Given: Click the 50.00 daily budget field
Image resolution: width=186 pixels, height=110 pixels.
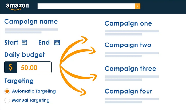Looking at the screenshot, I should [34, 67].
